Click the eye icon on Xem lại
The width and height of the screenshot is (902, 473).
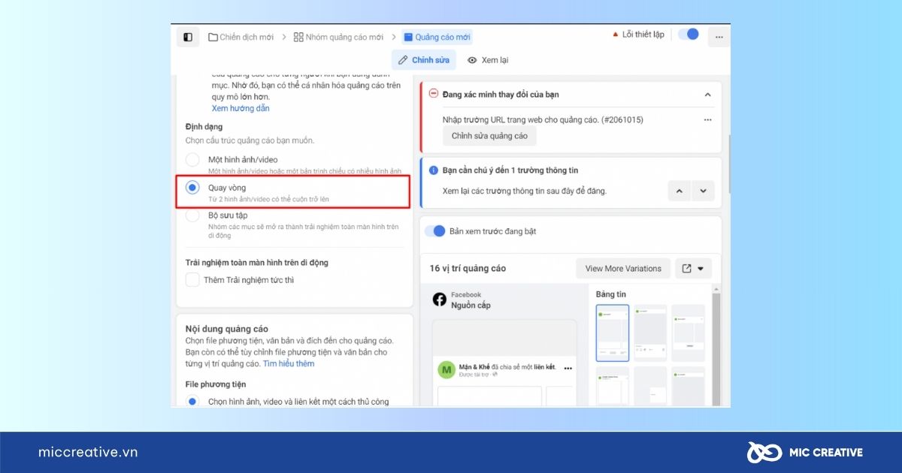point(472,60)
